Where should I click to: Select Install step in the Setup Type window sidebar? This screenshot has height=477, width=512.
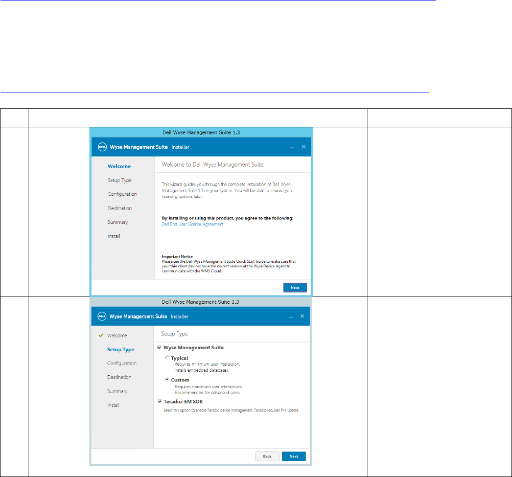pos(113,405)
